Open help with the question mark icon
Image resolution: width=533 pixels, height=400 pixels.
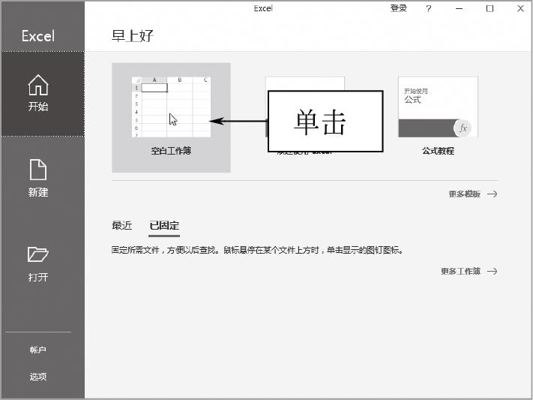[x=429, y=8]
